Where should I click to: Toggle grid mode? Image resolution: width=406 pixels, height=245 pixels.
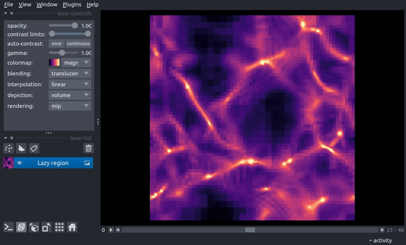[x=60, y=227]
